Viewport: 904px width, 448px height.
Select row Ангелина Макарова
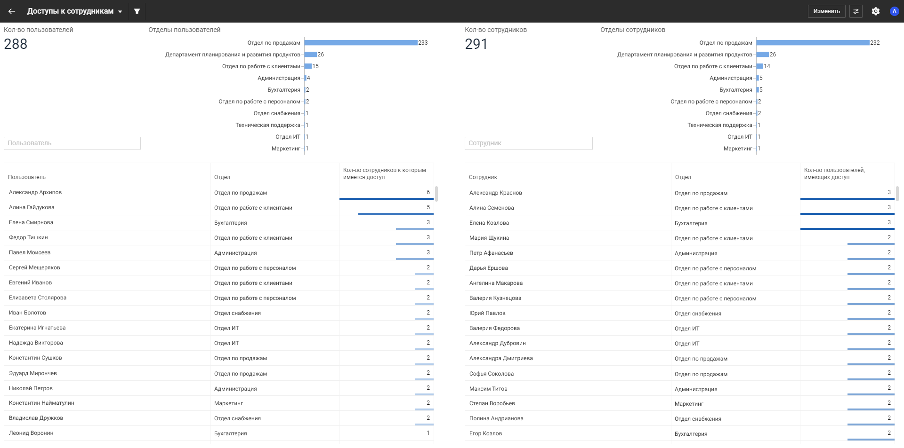(x=679, y=283)
